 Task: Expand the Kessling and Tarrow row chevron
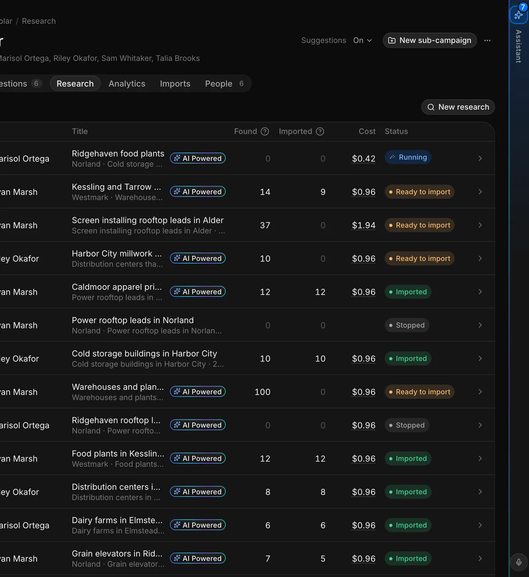coord(480,192)
